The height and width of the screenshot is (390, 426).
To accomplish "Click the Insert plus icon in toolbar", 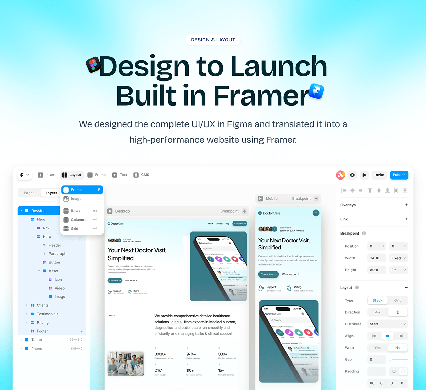I will [41, 175].
